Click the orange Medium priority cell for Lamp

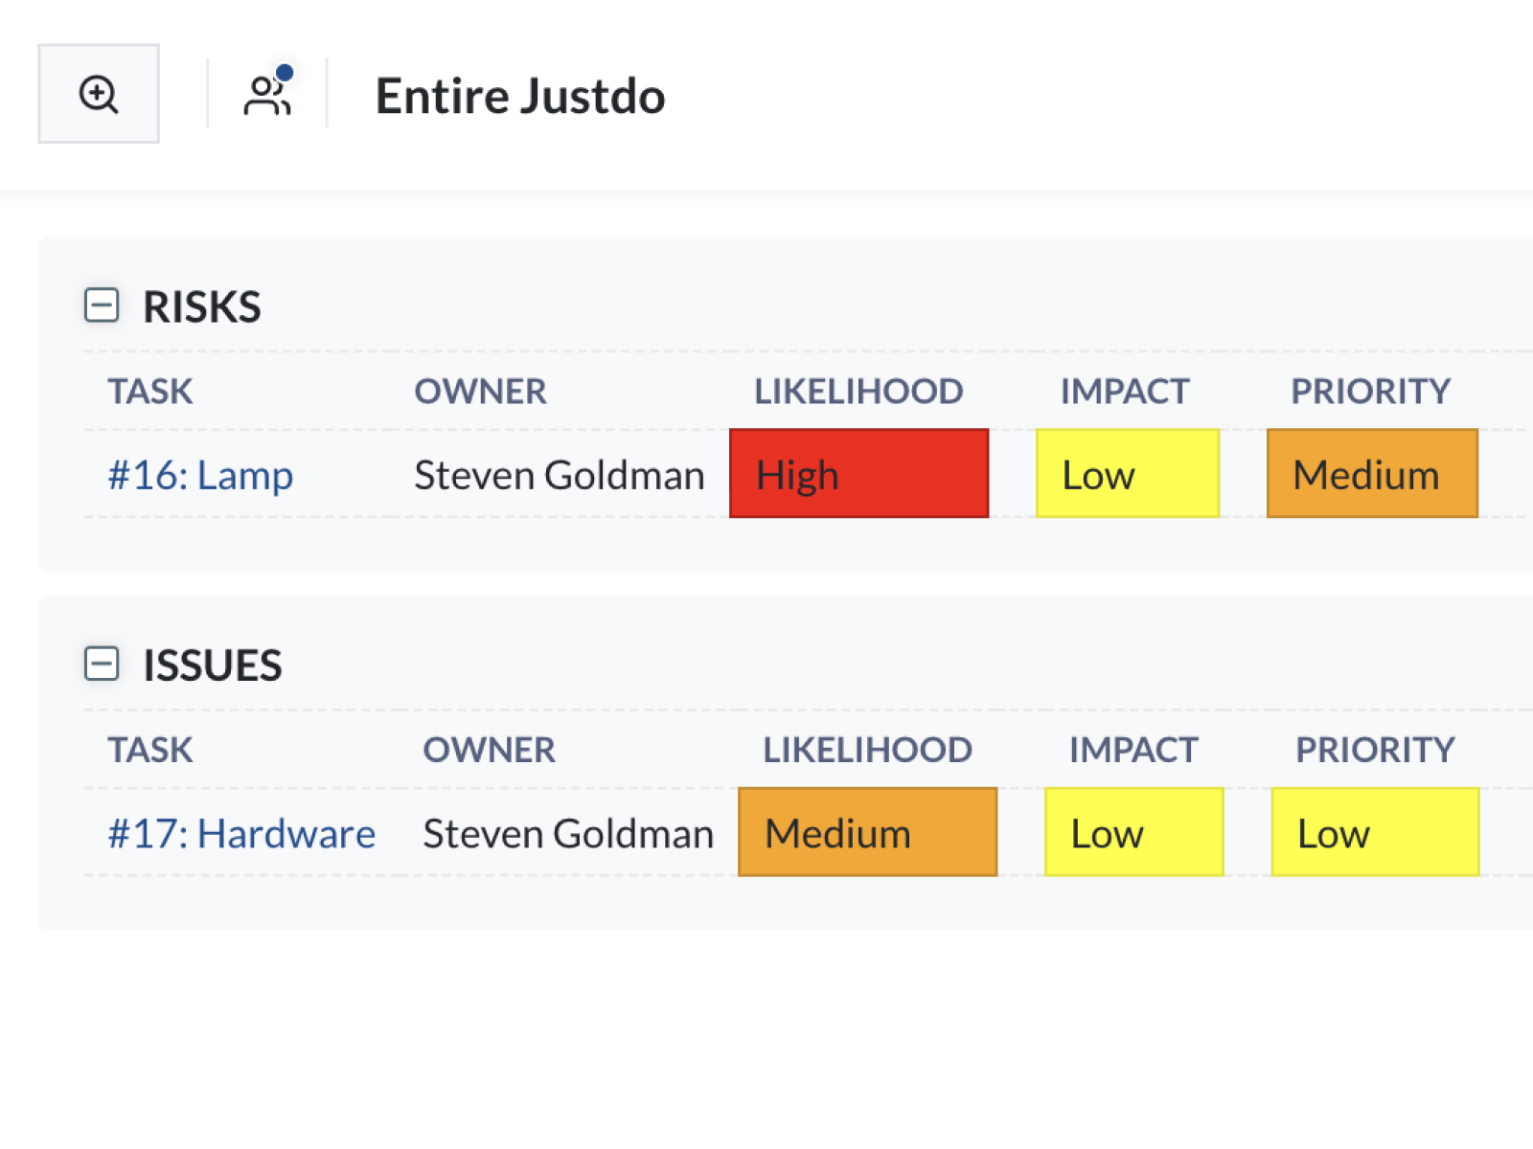(1372, 474)
